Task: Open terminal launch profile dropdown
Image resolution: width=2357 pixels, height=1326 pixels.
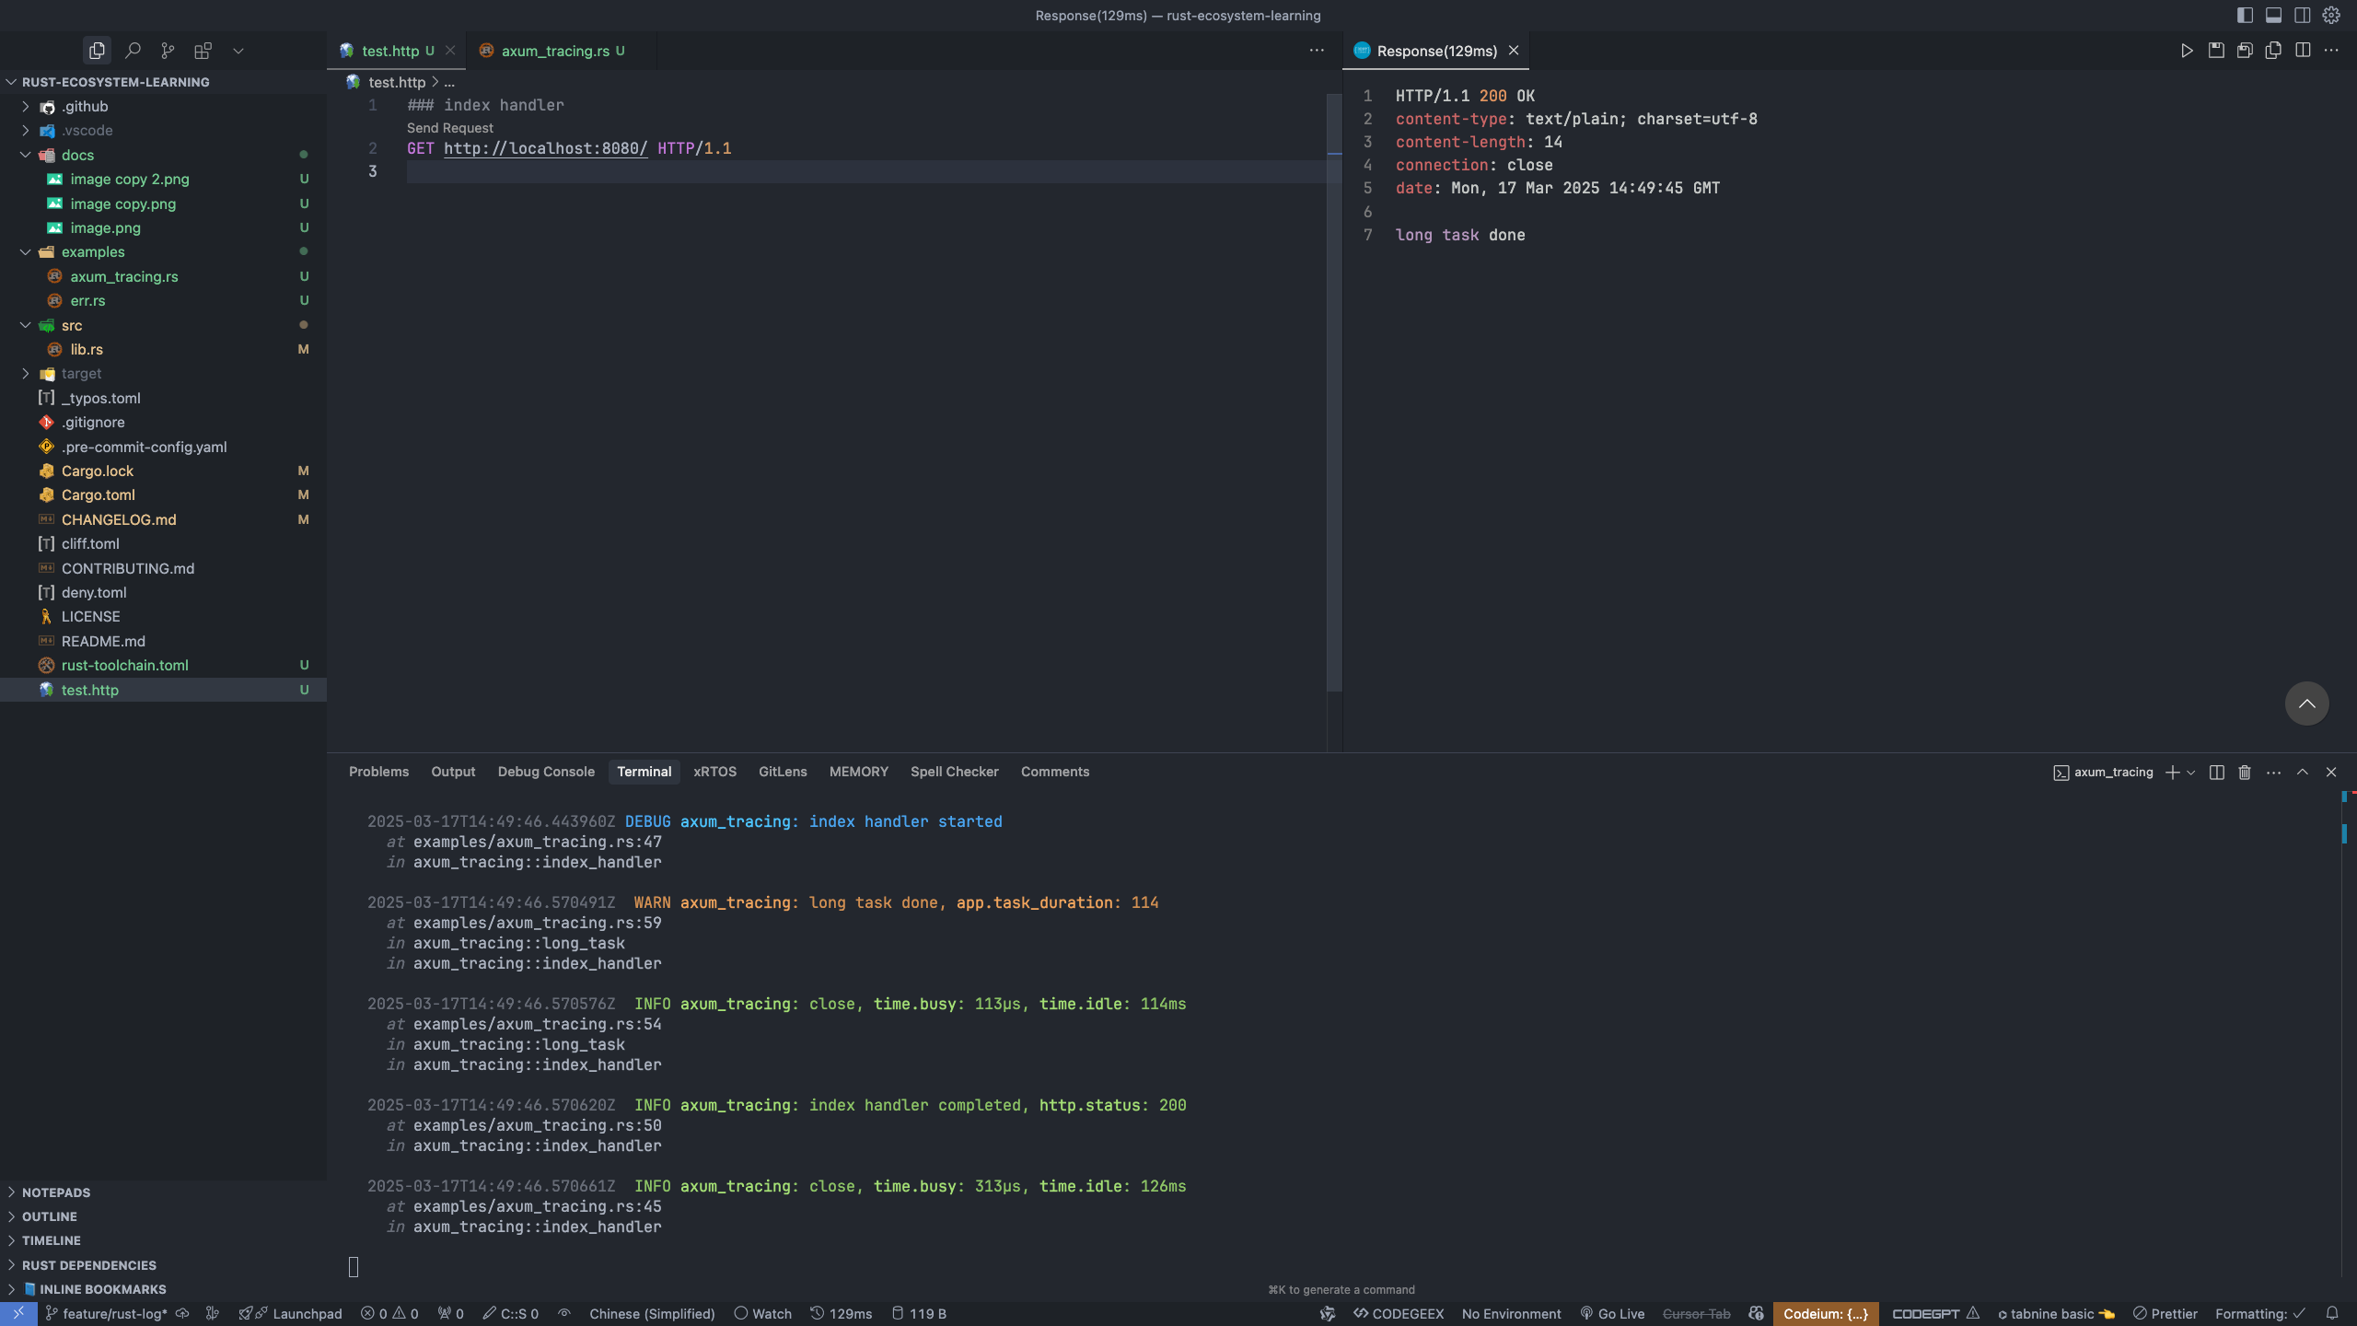Action: pyautogui.click(x=2191, y=773)
